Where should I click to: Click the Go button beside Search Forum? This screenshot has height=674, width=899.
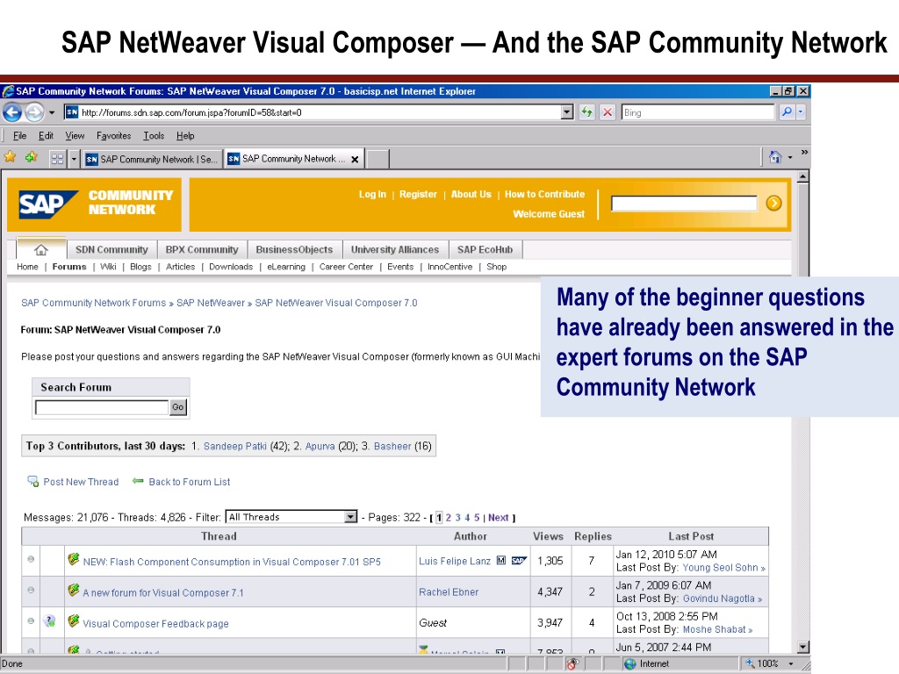coord(178,407)
